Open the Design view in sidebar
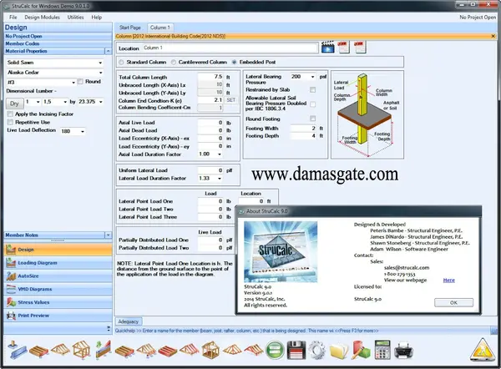This screenshot has height=369, width=501. 58,250
